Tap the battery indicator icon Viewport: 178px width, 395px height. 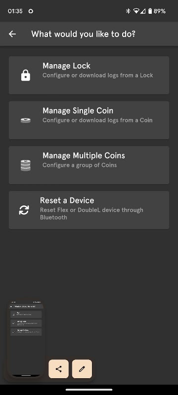click(x=150, y=11)
